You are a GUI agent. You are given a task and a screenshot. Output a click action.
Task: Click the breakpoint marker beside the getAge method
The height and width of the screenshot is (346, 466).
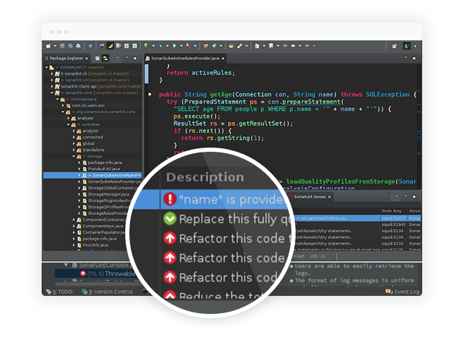(149, 94)
